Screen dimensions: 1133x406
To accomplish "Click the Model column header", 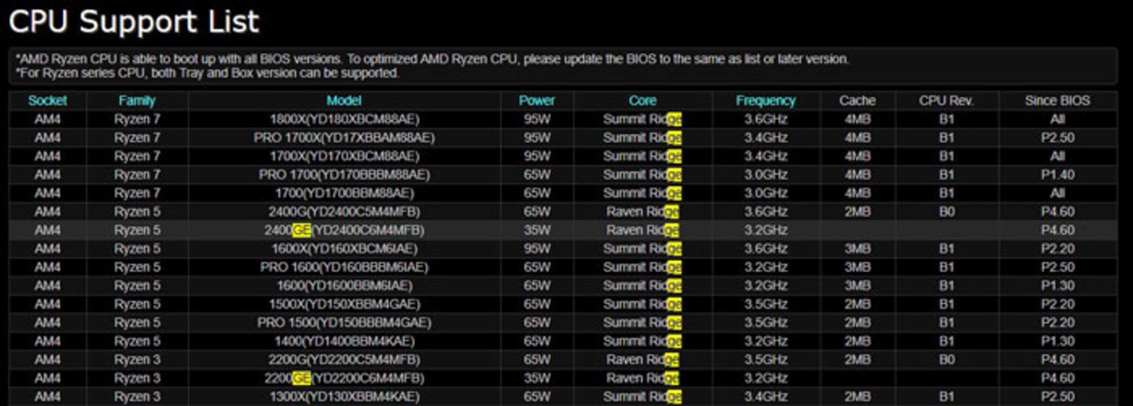I will click(344, 101).
